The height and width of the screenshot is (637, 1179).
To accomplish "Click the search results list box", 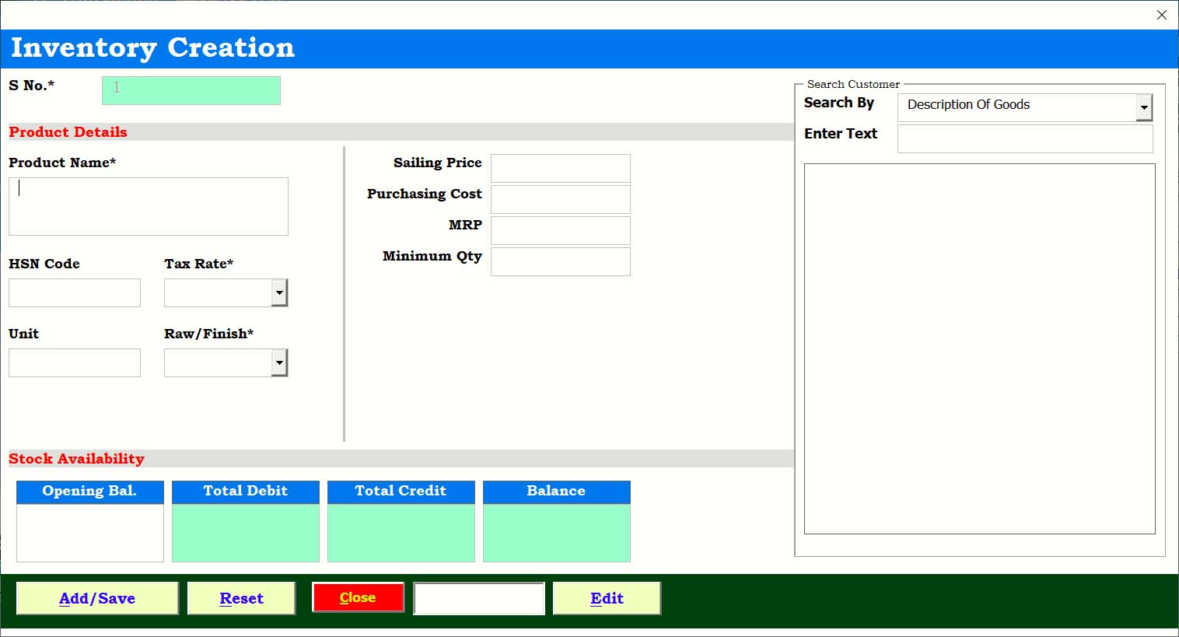I will 979,348.
